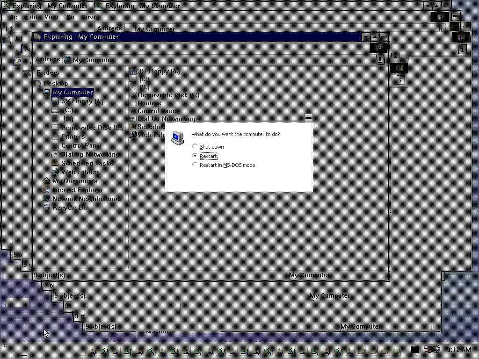The image size is (479, 359).
Task: Pick Restart in MS-DOS mode option
Action: tap(224, 165)
